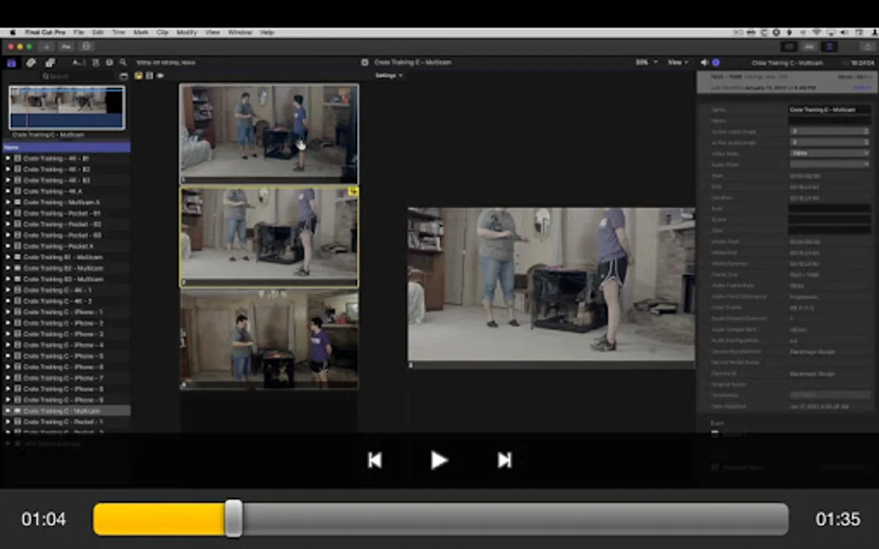Viewport: 879px width, 549px height.
Task: Open the Clip menu
Action: click(162, 32)
